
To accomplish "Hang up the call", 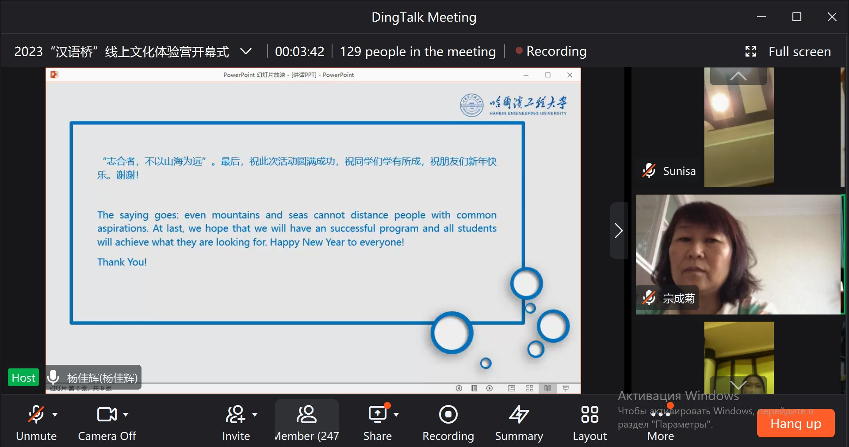I will 795,423.
